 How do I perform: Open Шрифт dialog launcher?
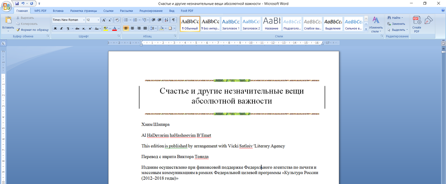(x=119, y=36)
